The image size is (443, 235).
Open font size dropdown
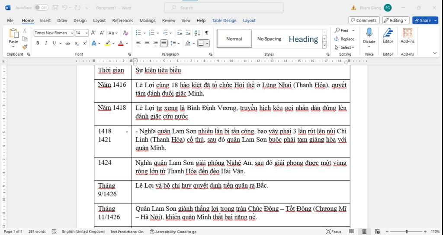87,33
